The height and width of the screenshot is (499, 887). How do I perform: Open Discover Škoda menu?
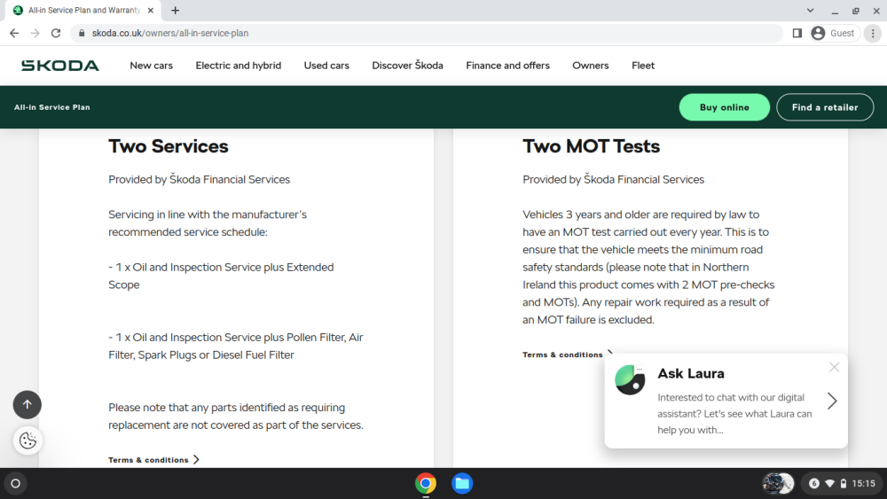407,66
